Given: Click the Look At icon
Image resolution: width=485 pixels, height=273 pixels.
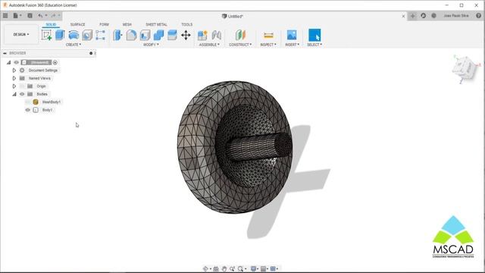Looking at the screenshot, I should point(216,268).
